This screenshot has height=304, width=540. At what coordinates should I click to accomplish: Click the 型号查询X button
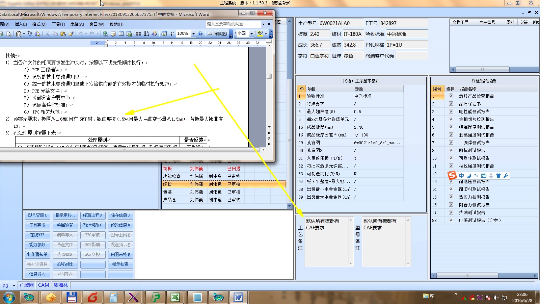coord(37,215)
